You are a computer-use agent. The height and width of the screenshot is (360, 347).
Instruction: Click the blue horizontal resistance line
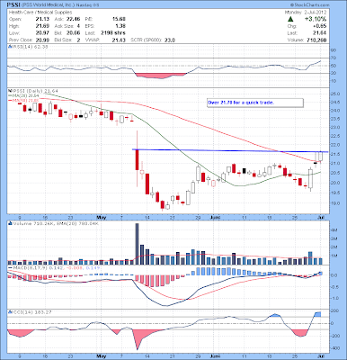(230, 151)
